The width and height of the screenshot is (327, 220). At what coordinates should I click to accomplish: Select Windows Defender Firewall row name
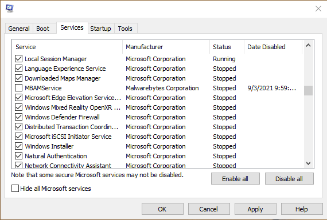62,117
